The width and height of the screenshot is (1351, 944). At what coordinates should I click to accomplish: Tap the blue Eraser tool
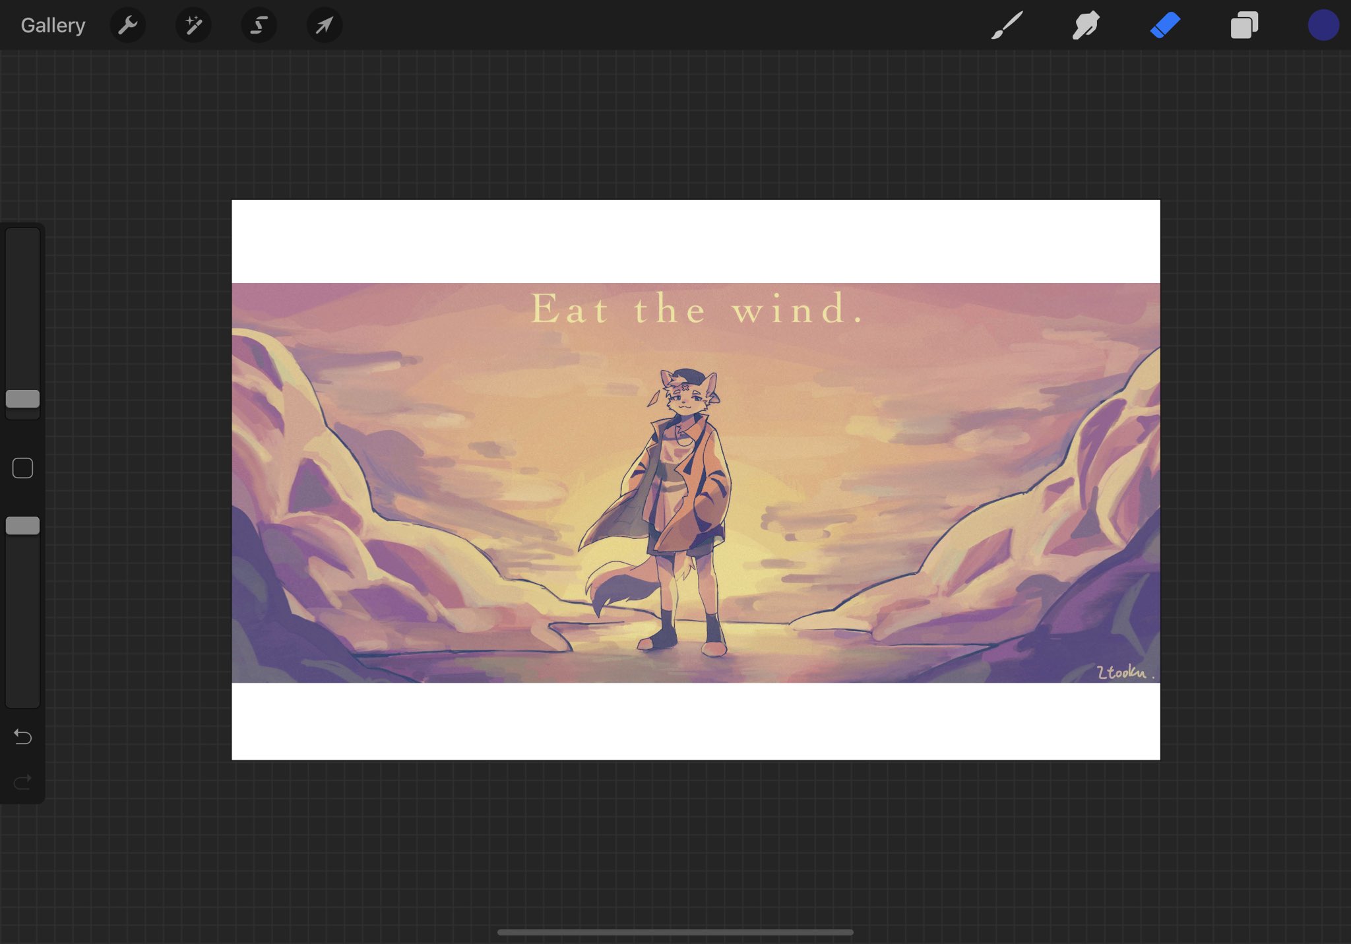coord(1165,26)
